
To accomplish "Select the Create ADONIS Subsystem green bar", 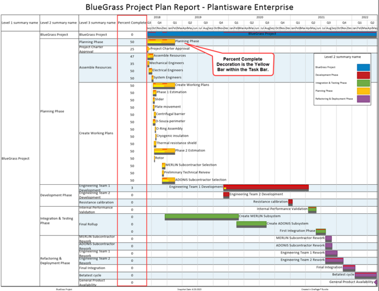I will coord(252,224).
